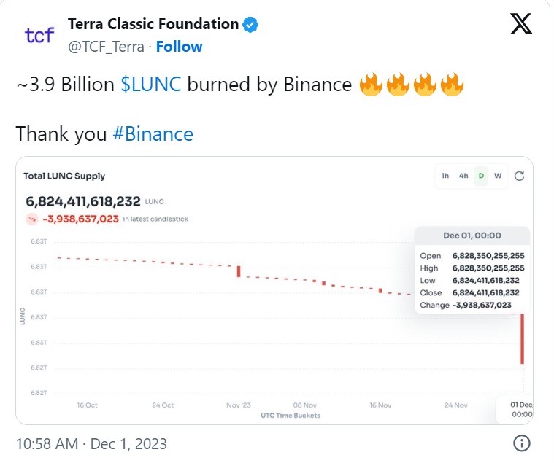Click the Terra Classic Foundation display name
554x463 pixels.
click(153, 24)
